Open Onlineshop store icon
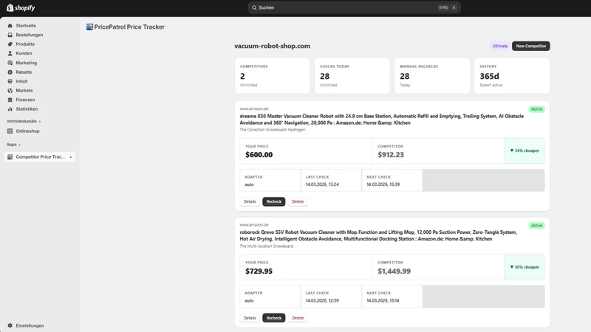 (10, 131)
